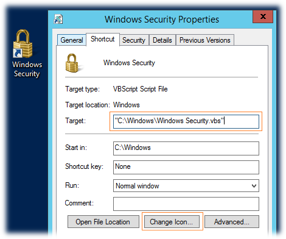Click the Change Icon button
This screenshot has height=239, width=286.
point(172,222)
